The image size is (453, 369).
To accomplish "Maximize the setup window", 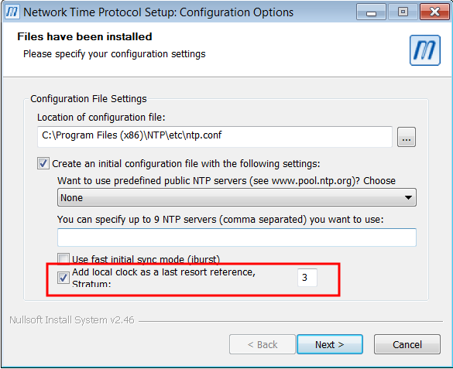I will pos(403,12).
